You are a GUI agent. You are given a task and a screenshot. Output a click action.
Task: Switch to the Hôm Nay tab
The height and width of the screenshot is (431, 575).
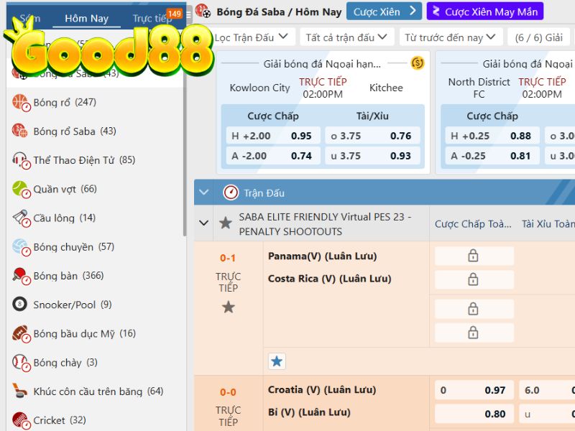(86, 19)
